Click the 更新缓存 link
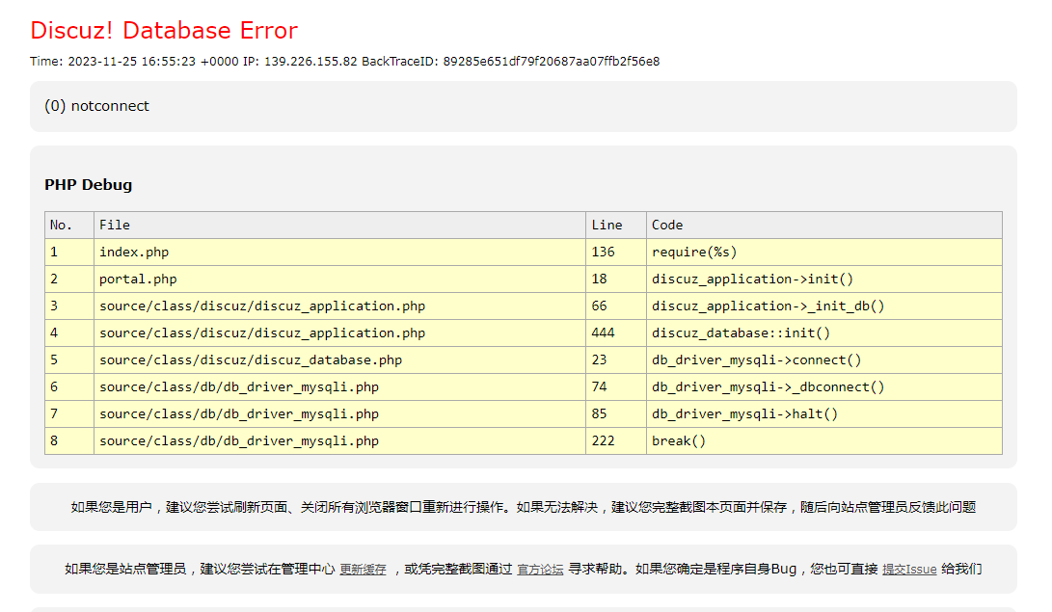 [363, 570]
